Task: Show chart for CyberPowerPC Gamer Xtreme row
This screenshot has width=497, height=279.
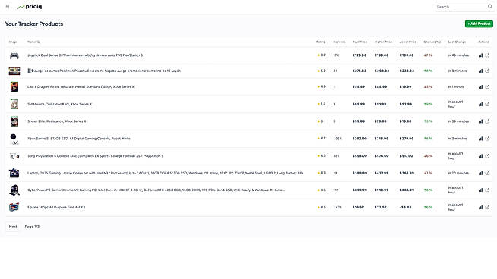Action: point(480,190)
